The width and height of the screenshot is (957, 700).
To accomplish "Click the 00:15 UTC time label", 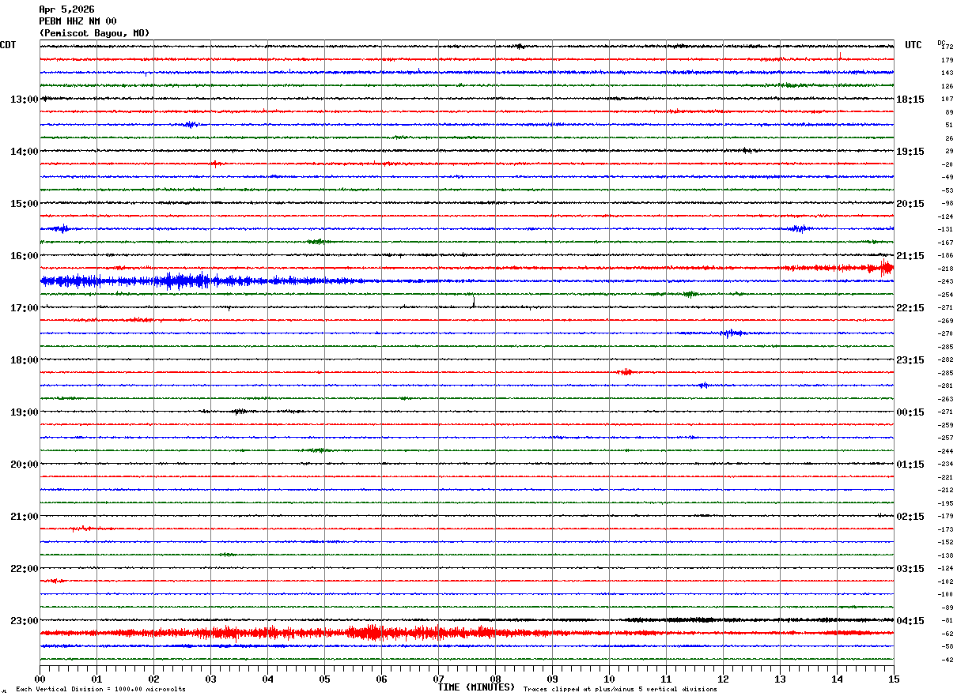I will click(x=910, y=412).
